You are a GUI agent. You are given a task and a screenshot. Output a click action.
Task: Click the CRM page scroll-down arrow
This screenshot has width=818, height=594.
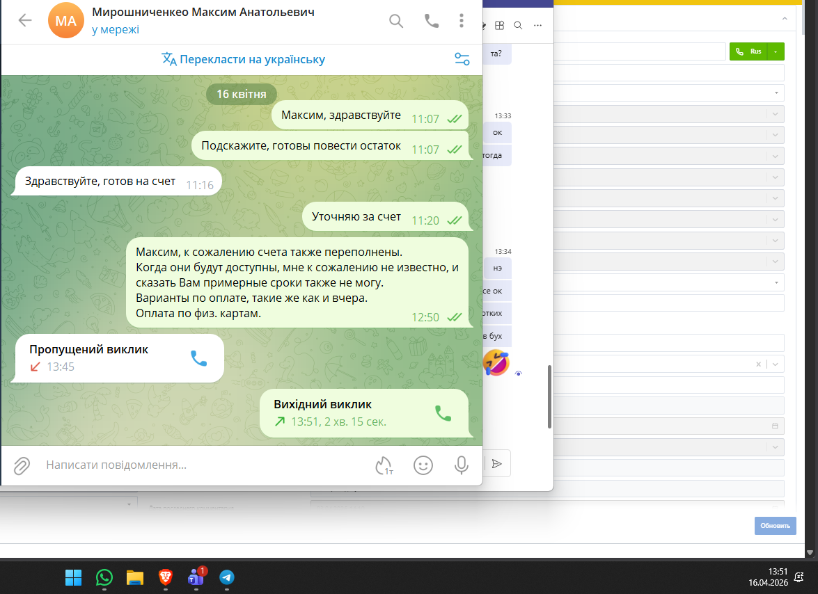(810, 552)
